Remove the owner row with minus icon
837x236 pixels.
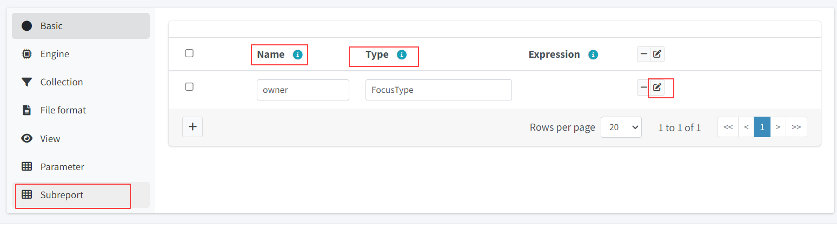[643, 87]
